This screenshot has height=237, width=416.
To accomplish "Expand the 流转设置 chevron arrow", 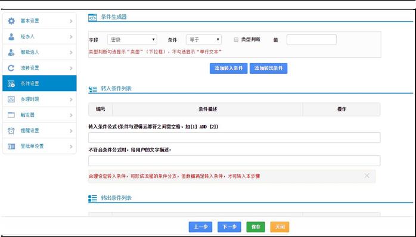I will click(x=71, y=68).
